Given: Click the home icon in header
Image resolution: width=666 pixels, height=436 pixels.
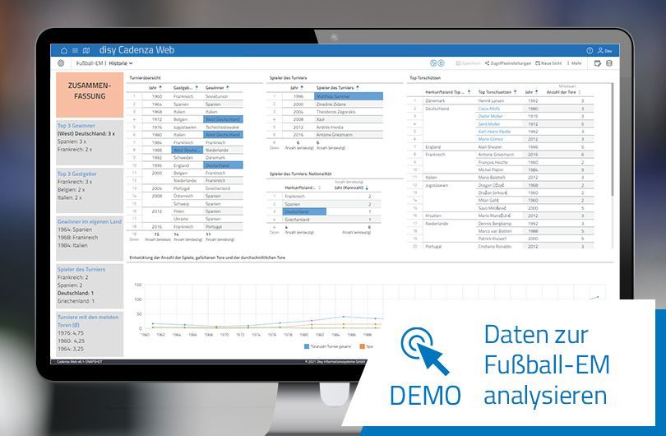Looking at the screenshot, I should (64, 50).
